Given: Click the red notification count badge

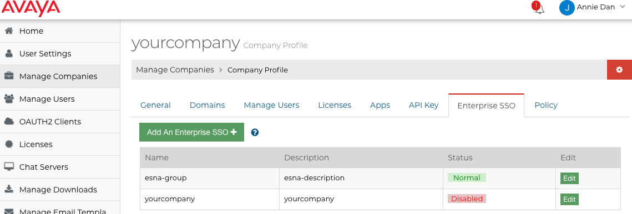Looking at the screenshot, I should 535,5.
